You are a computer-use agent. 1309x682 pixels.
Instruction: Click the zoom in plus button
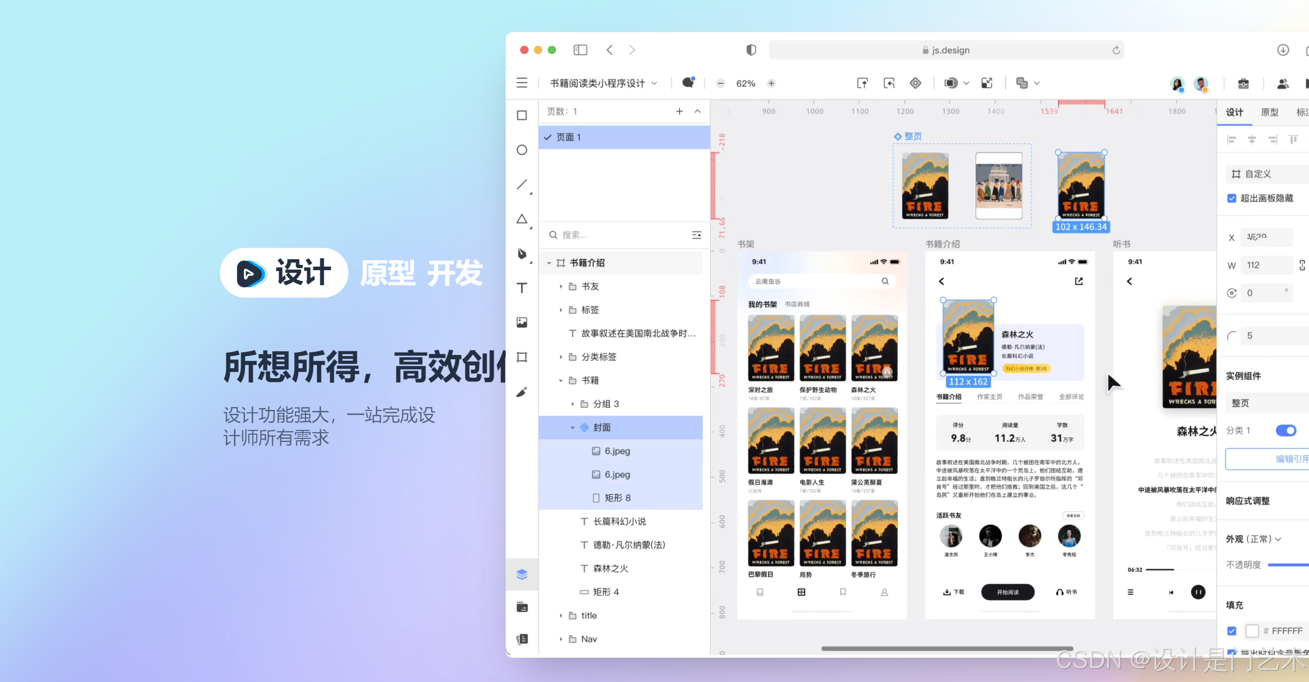[x=771, y=83]
